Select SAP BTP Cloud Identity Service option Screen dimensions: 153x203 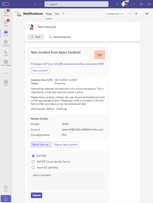click(33, 162)
